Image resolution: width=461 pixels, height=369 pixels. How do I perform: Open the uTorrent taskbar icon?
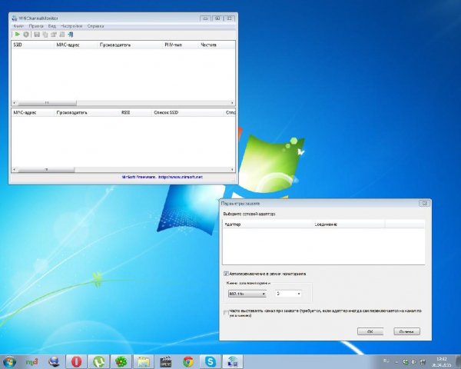pos(99,361)
